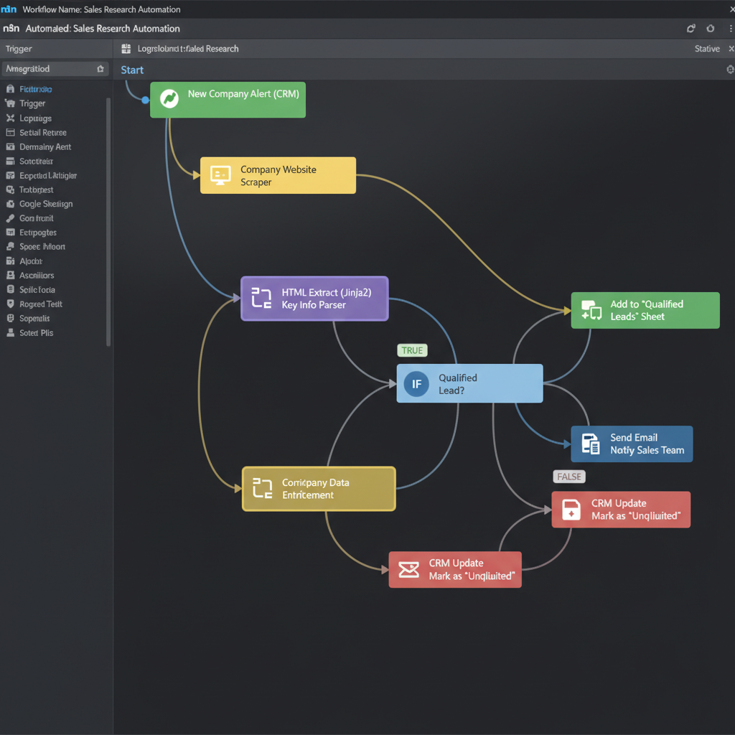The height and width of the screenshot is (735, 735).
Task: Click the Company Data Enrichment node icon
Action: tap(263, 488)
